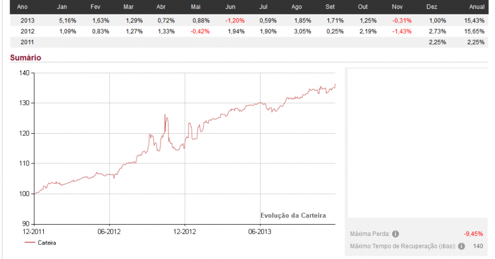Select the Mai column header

(x=196, y=7)
